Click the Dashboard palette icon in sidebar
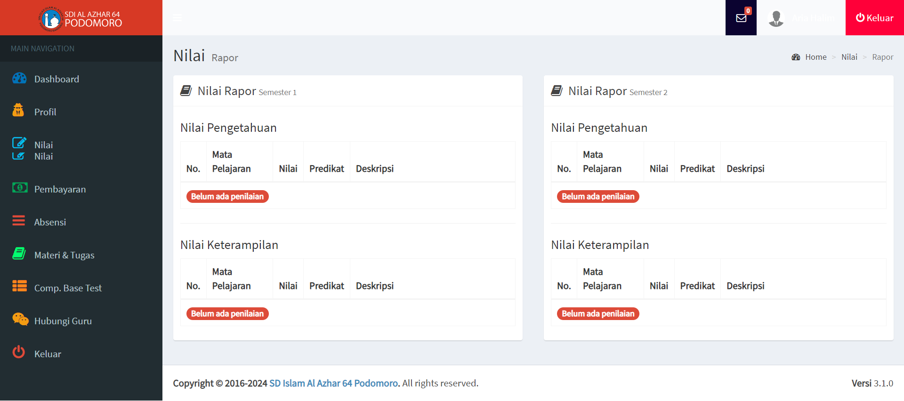 click(19, 78)
